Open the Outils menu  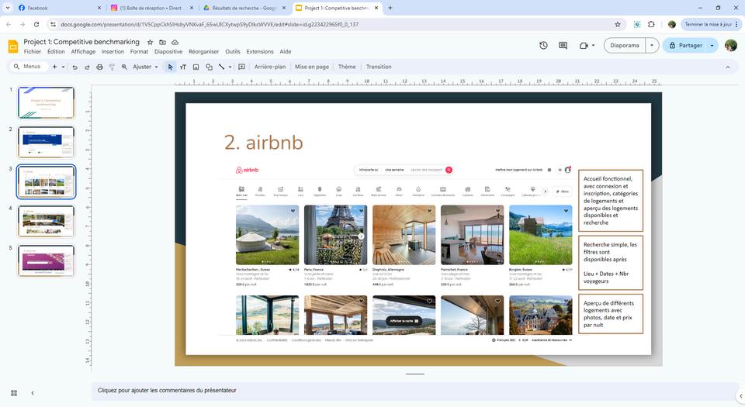point(233,52)
